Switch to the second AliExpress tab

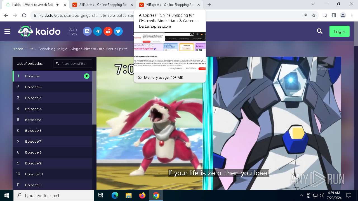[169, 5]
